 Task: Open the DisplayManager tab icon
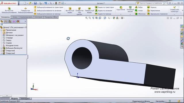(18, 21)
